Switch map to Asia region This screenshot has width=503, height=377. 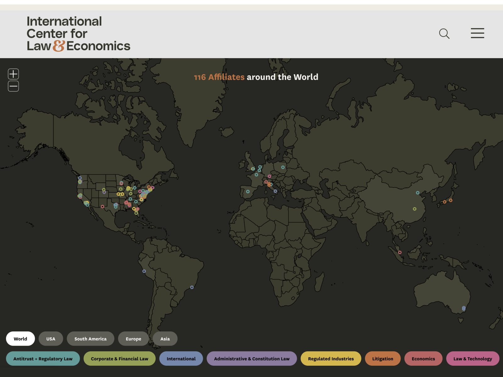coord(165,339)
